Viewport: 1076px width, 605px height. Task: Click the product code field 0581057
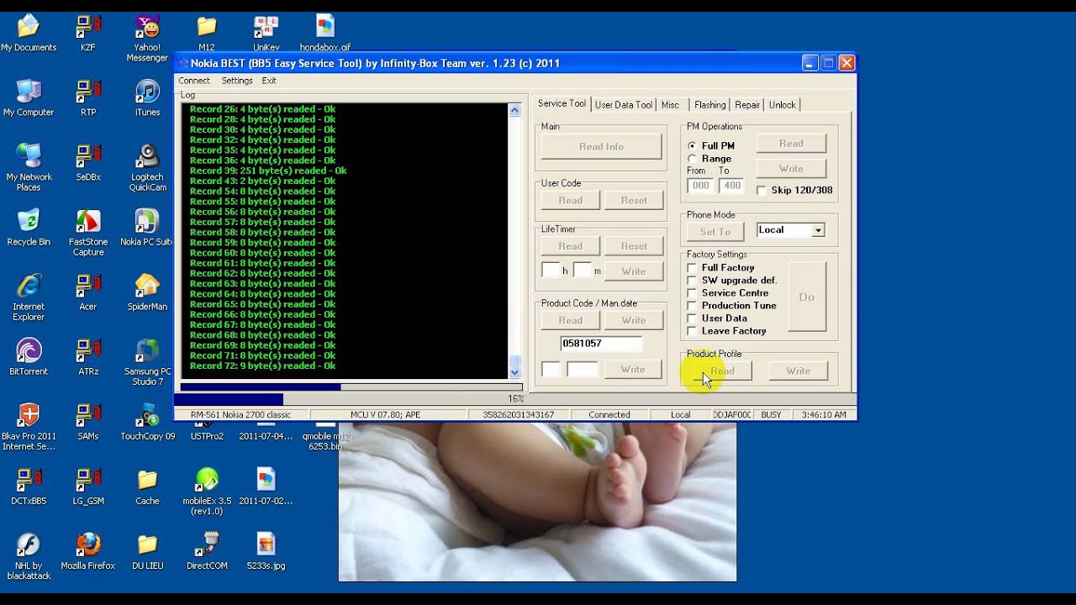click(x=601, y=344)
